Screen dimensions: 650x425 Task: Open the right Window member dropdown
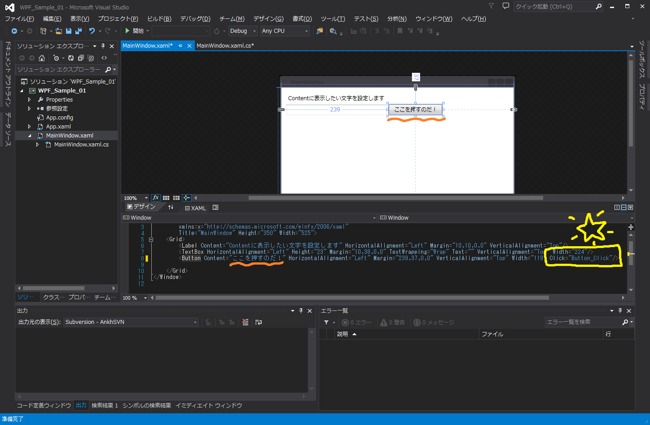point(506,218)
